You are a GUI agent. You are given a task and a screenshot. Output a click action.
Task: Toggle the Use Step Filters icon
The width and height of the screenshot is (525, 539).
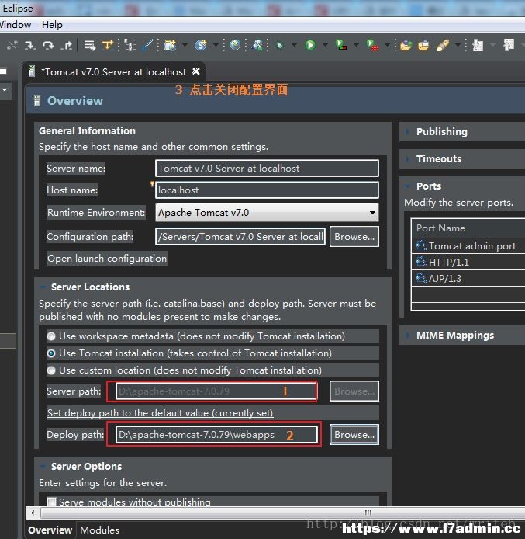click(x=108, y=45)
